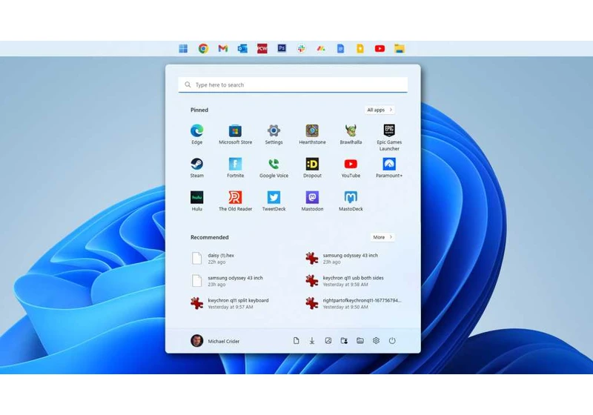This screenshot has height=415, width=593.
Task: Open File Explorer icon in Start footer
Action: click(360, 341)
